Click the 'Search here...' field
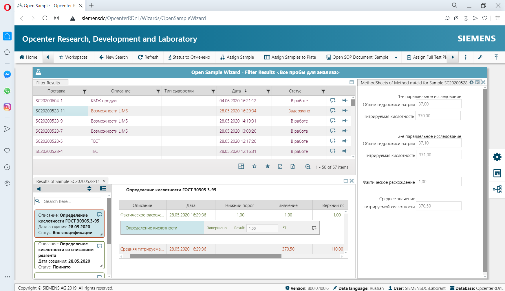The height and width of the screenshot is (291, 505). tap(68, 201)
